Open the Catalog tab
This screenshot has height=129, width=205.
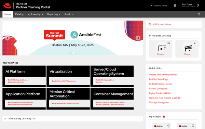[19, 14]
